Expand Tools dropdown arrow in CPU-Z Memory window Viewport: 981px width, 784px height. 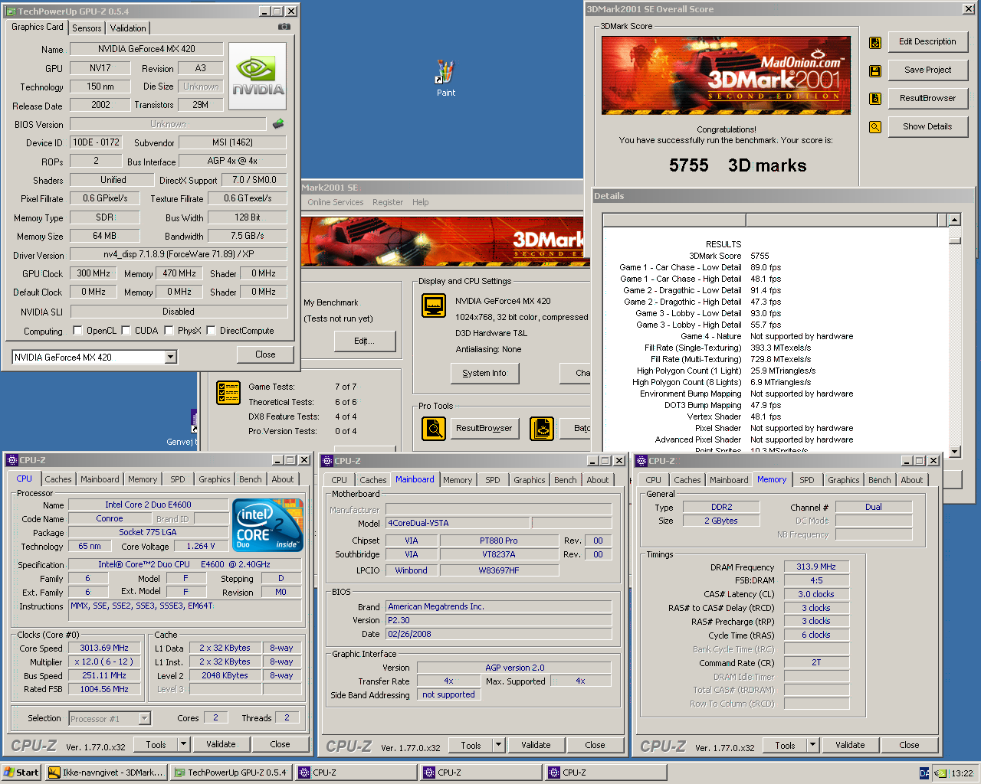(x=812, y=745)
